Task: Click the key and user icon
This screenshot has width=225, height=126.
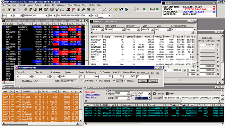Action: [30, 9]
